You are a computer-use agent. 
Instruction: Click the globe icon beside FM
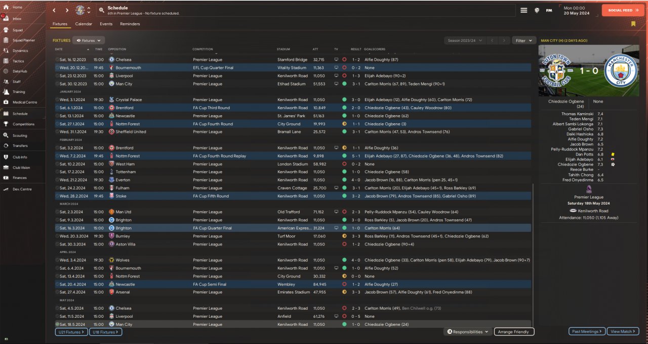(537, 10)
